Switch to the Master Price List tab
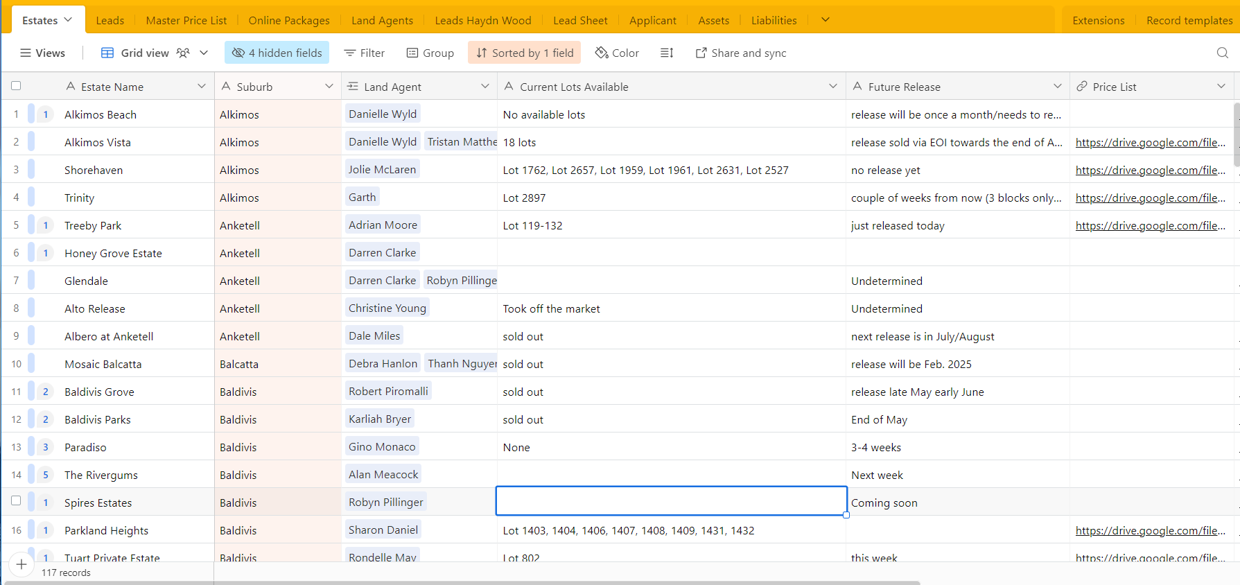The width and height of the screenshot is (1240, 585). (x=186, y=20)
